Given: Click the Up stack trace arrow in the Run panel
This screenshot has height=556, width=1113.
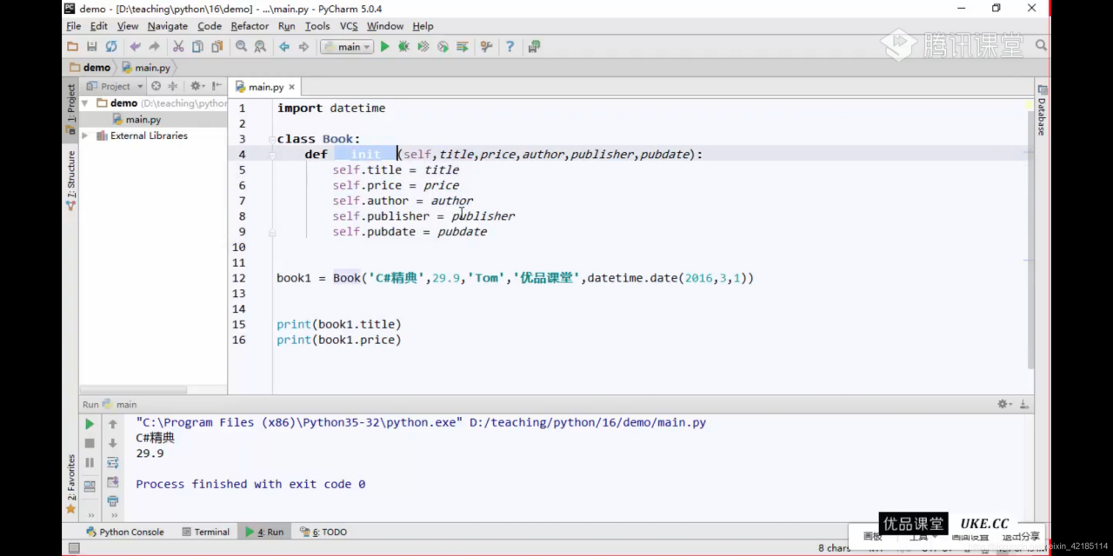Looking at the screenshot, I should [x=112, y=424].
